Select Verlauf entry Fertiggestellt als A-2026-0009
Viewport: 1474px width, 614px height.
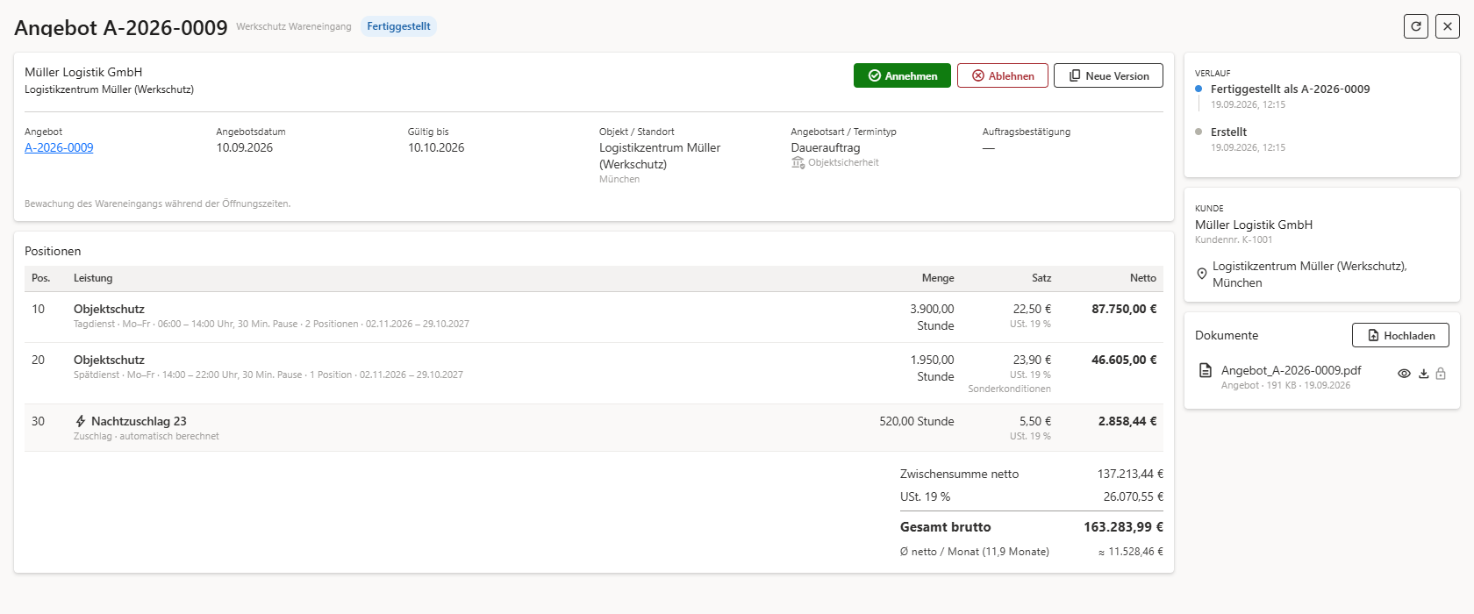coord(1290,89)
